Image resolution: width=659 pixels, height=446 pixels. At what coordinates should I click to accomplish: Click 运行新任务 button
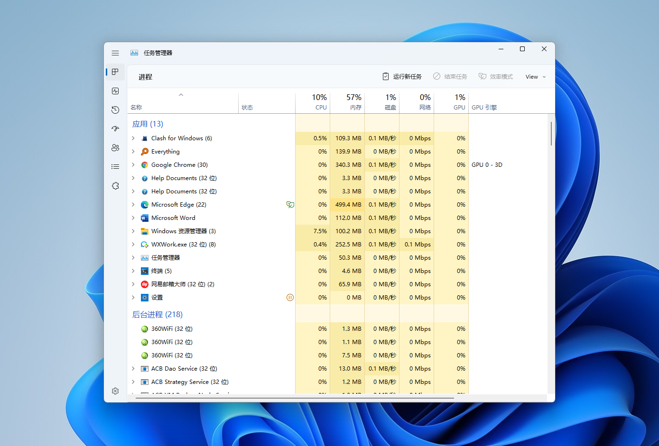(x=402, y=77)
